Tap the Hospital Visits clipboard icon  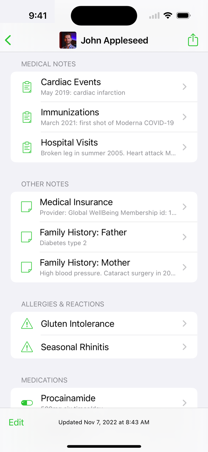click(27, 147)
